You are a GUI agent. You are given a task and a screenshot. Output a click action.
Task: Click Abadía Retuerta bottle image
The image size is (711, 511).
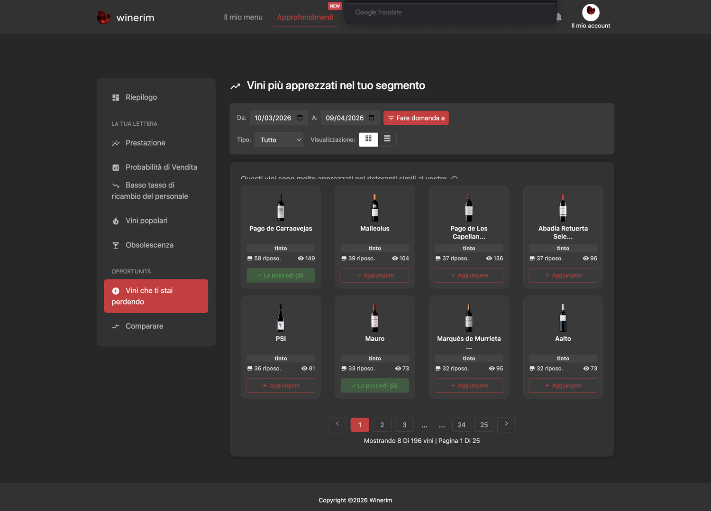pyautogui.click(x=563, y=208)
